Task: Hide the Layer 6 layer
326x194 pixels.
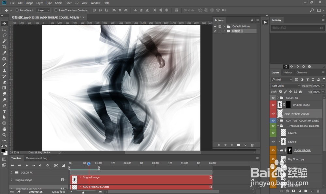Action: pos(273,133)
